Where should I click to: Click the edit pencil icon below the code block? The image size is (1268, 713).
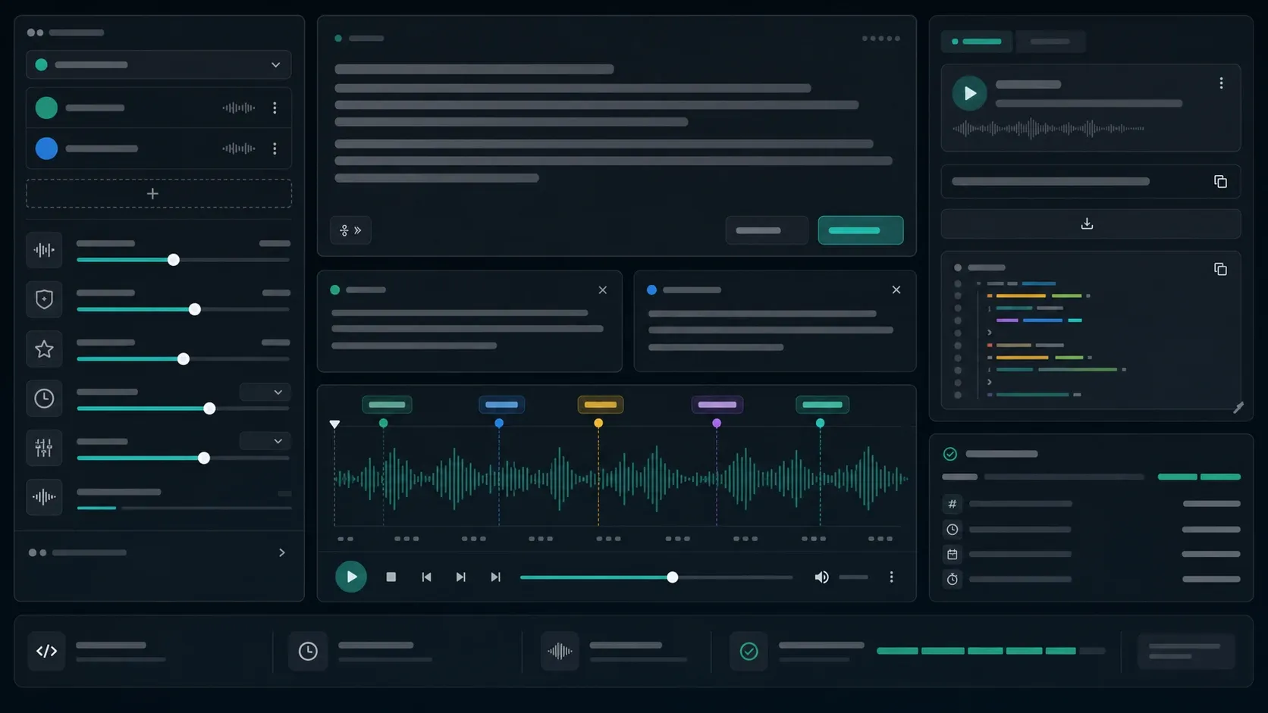1238,408
